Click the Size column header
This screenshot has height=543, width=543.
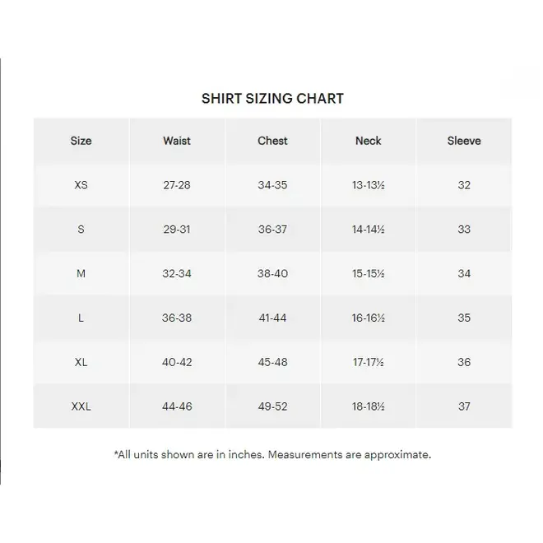[81, 141]
